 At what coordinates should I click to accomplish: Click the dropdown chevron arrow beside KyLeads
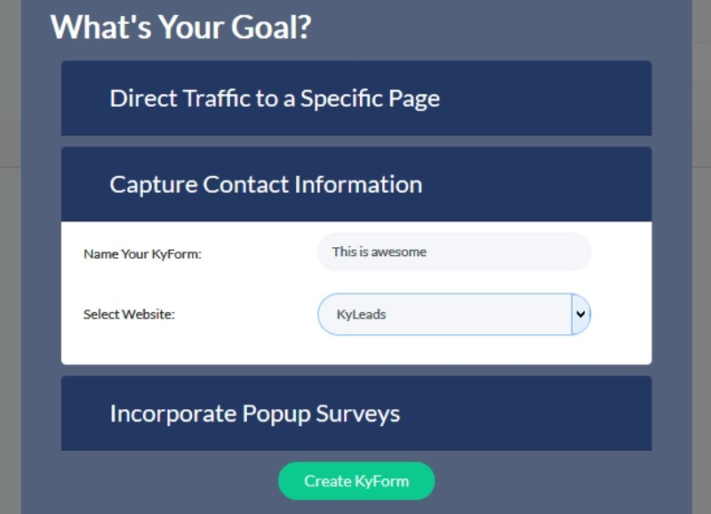tap(581, 314)
